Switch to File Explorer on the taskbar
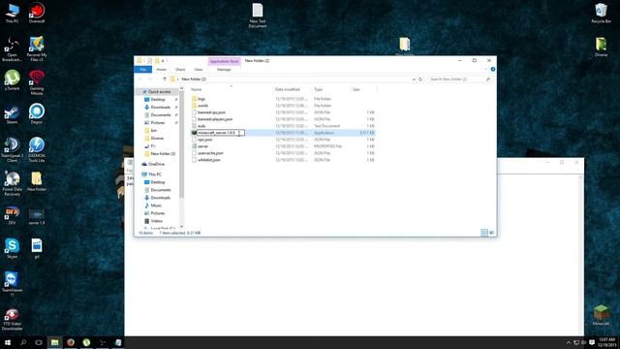 [x=54, y=342]
